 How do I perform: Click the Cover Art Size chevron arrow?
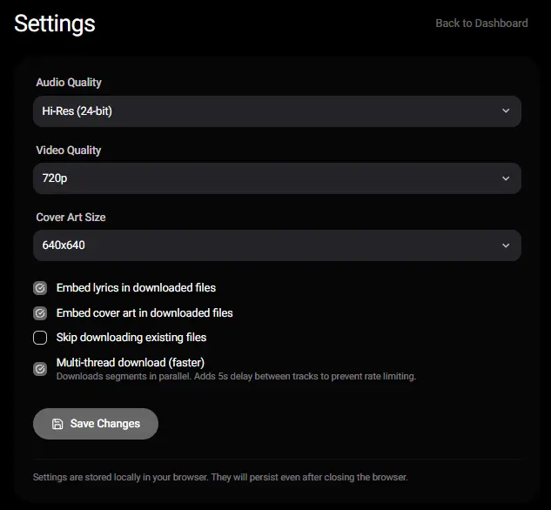click(506, 245)
